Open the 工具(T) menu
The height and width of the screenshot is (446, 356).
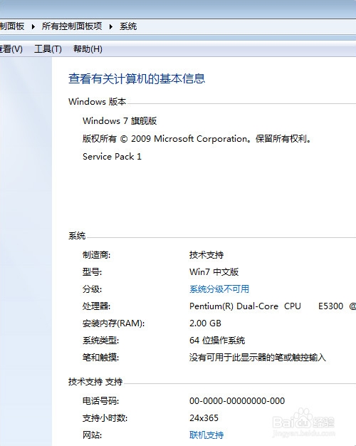pos(48,49)
